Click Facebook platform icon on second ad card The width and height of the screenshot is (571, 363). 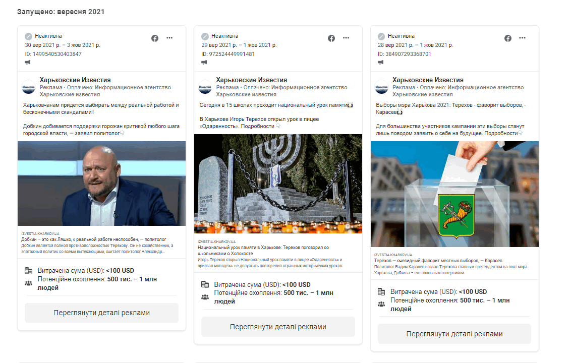331,38
